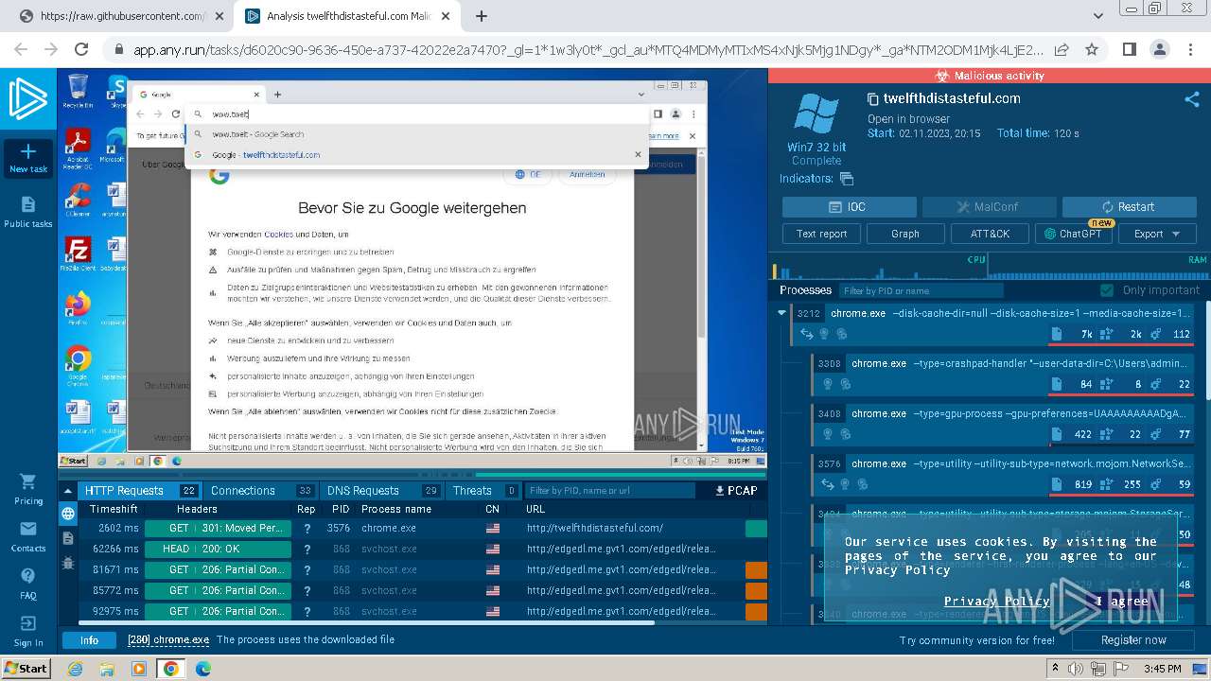Click the RAM usage graph
Screen dimensions: 1211x681
(1100, 266)
